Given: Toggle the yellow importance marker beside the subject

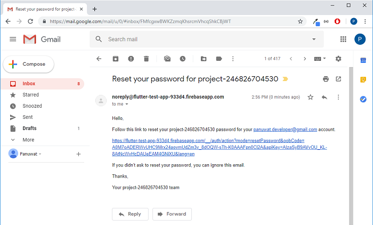Looking at the screenshot, I should pyautogui.click(x=285, y=79).
